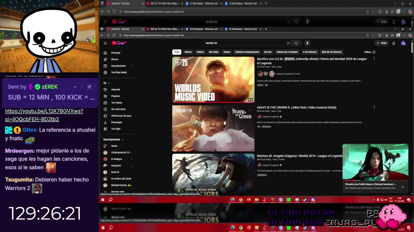Open options menu for Sacrifice video
This screenshot has height=232, width=414.
[374, 59]
